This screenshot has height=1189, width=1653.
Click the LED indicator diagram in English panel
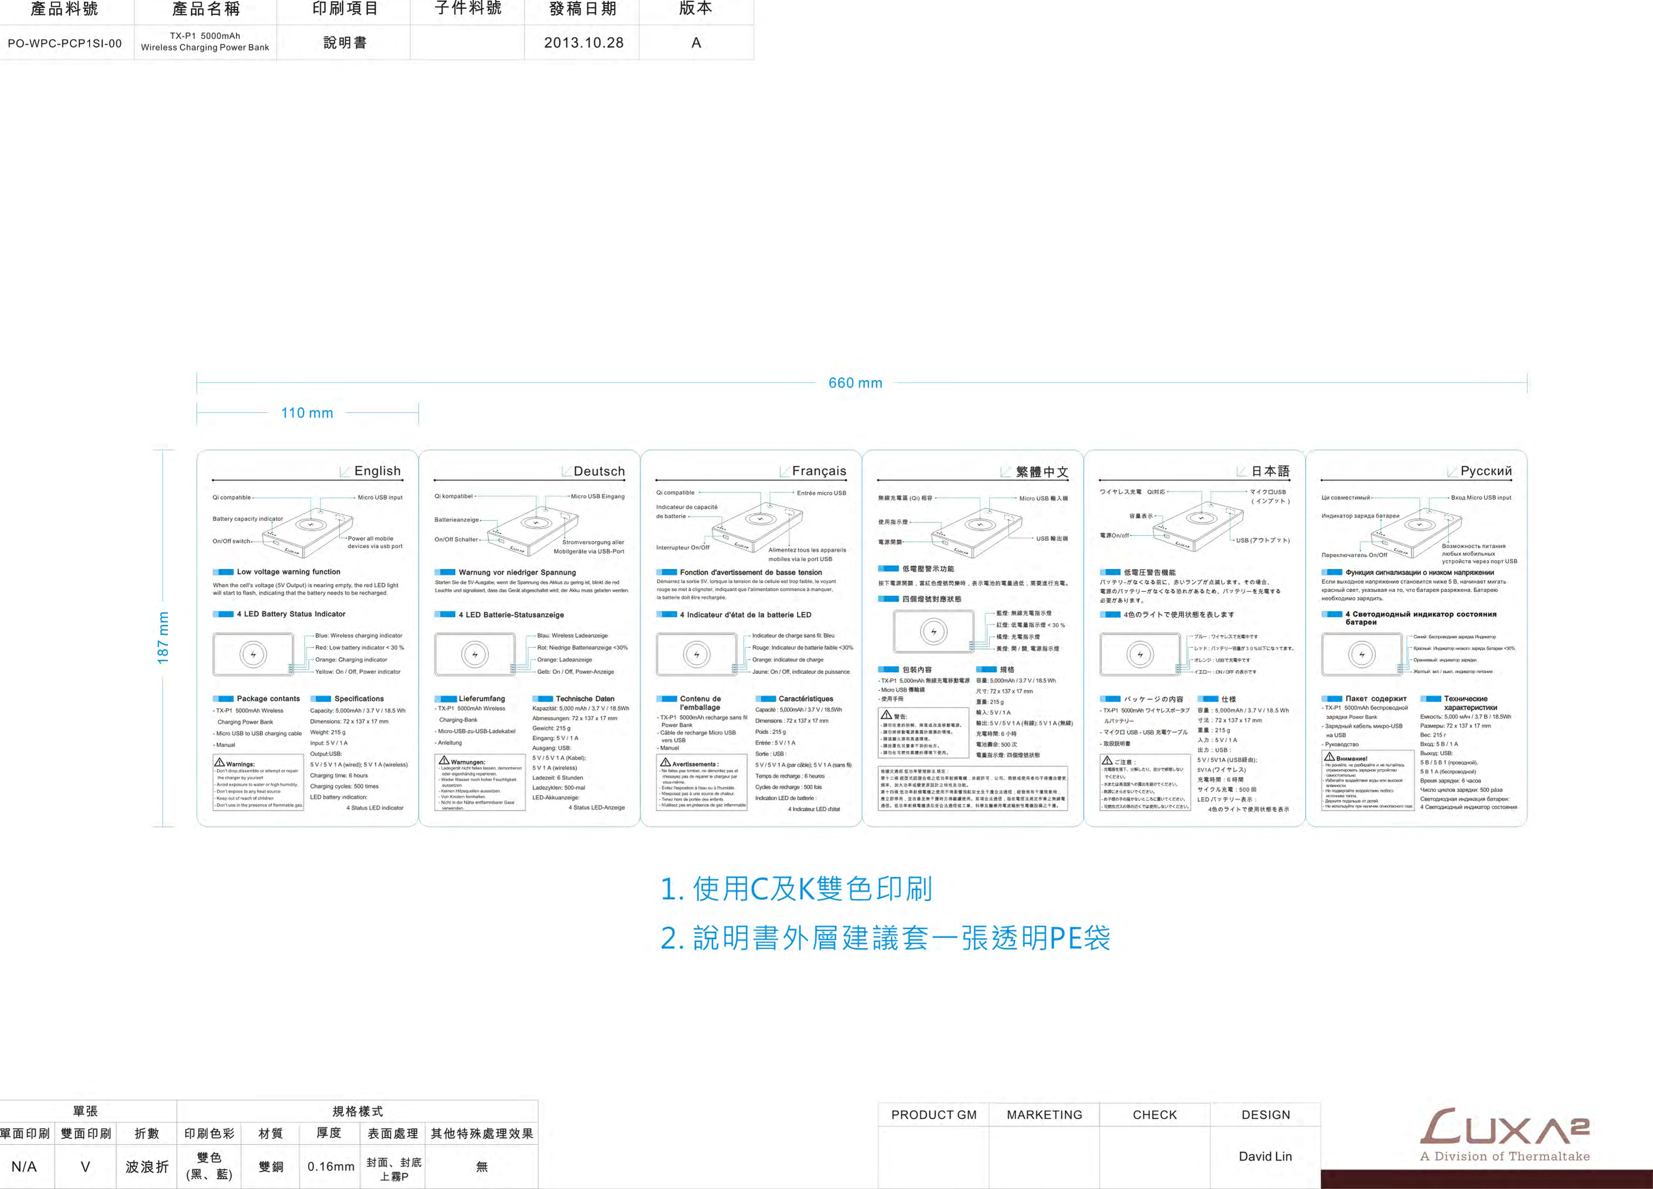tap(254, 654)
